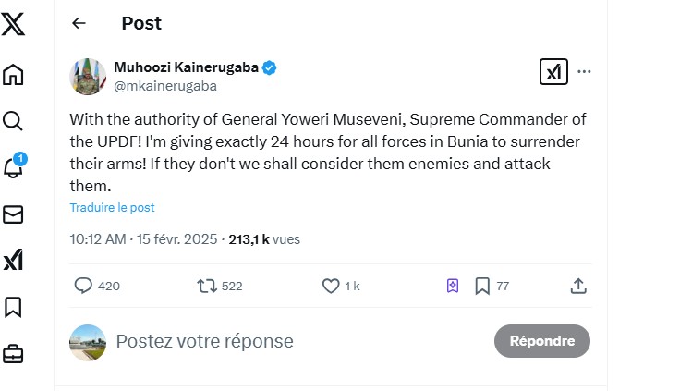680x391 pixels.
Task: Like the post with heart icon
Action: click(331, 287)
